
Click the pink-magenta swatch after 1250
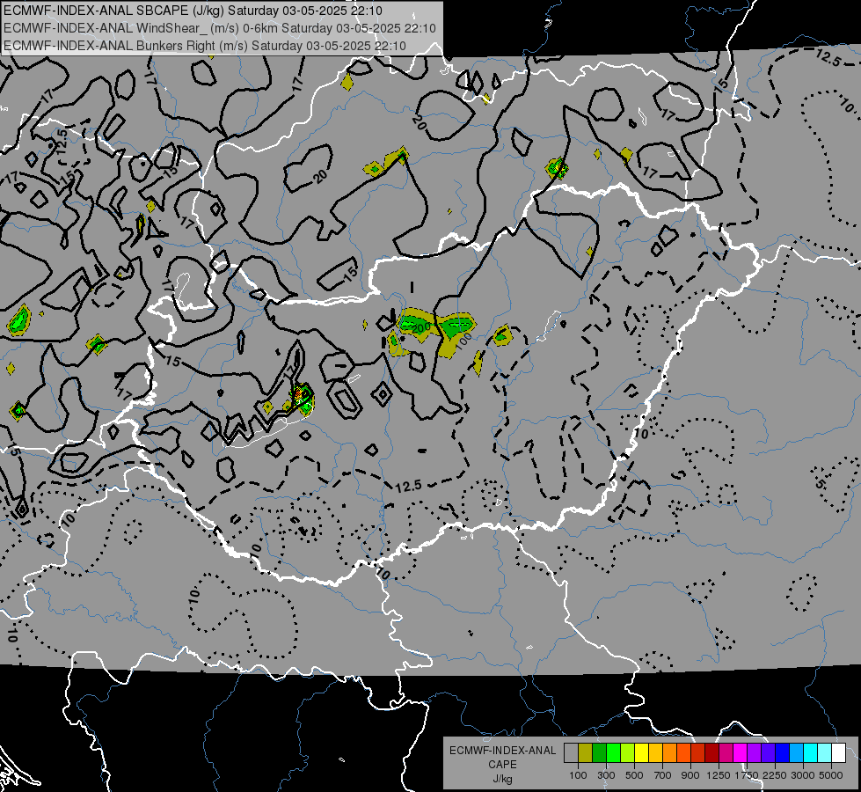[x=726, y=753]
